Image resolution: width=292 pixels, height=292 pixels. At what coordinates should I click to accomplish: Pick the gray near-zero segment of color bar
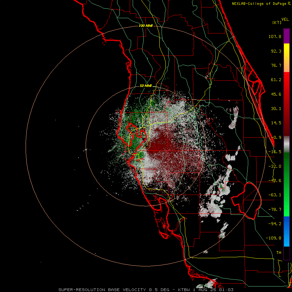click(286, 144)
